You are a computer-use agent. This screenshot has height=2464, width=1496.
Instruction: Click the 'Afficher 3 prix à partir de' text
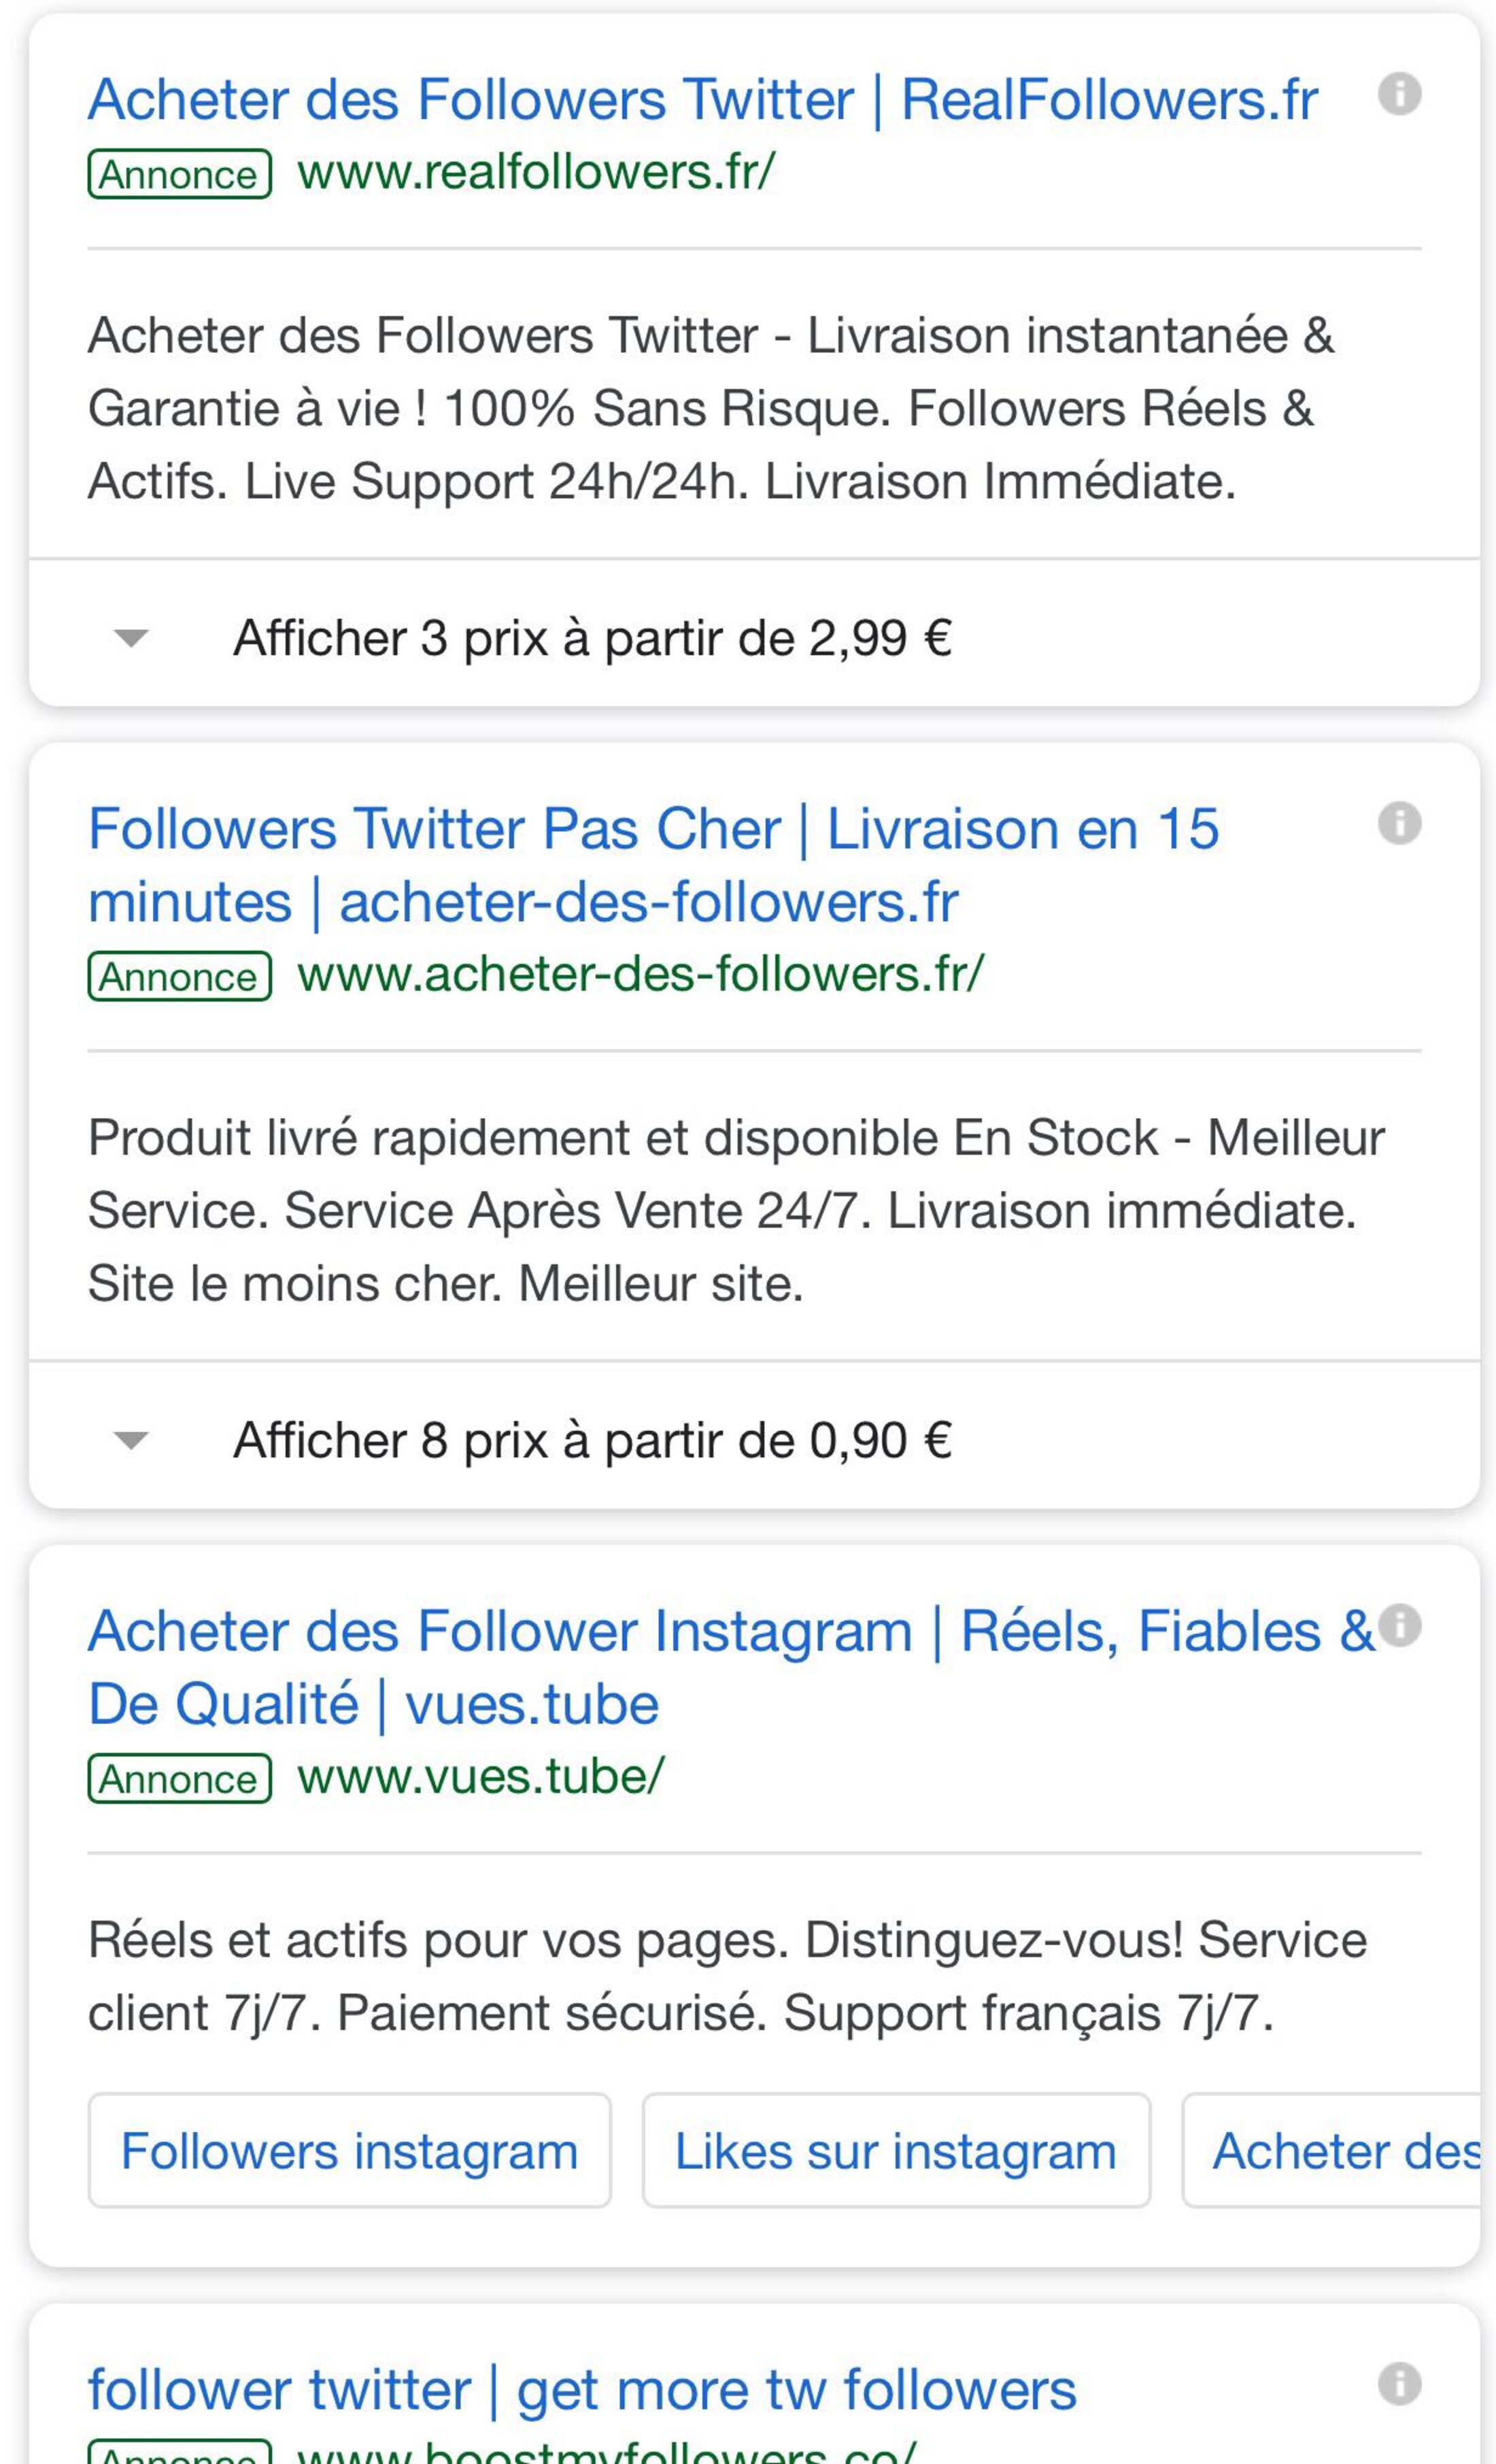592,638
